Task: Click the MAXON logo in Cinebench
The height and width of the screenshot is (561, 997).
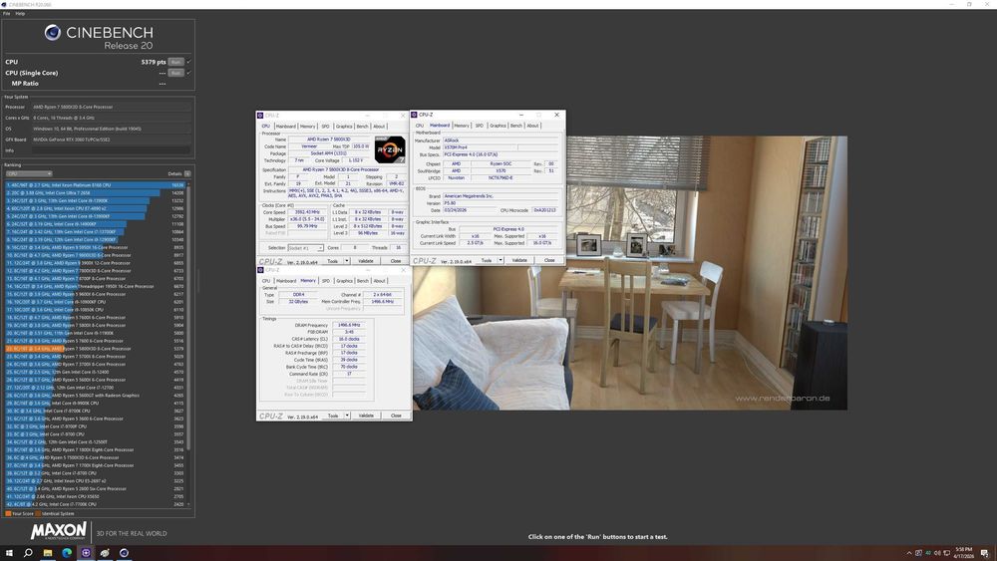Action: coord(59,530)
